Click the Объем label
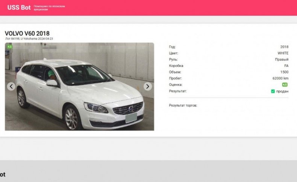 coord(175,72)
